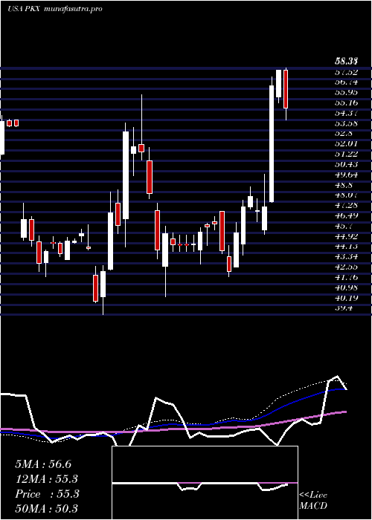Screen dimensions: 372x520
Task: Click the 51.22 price axis label
Action: click(346, 154)
